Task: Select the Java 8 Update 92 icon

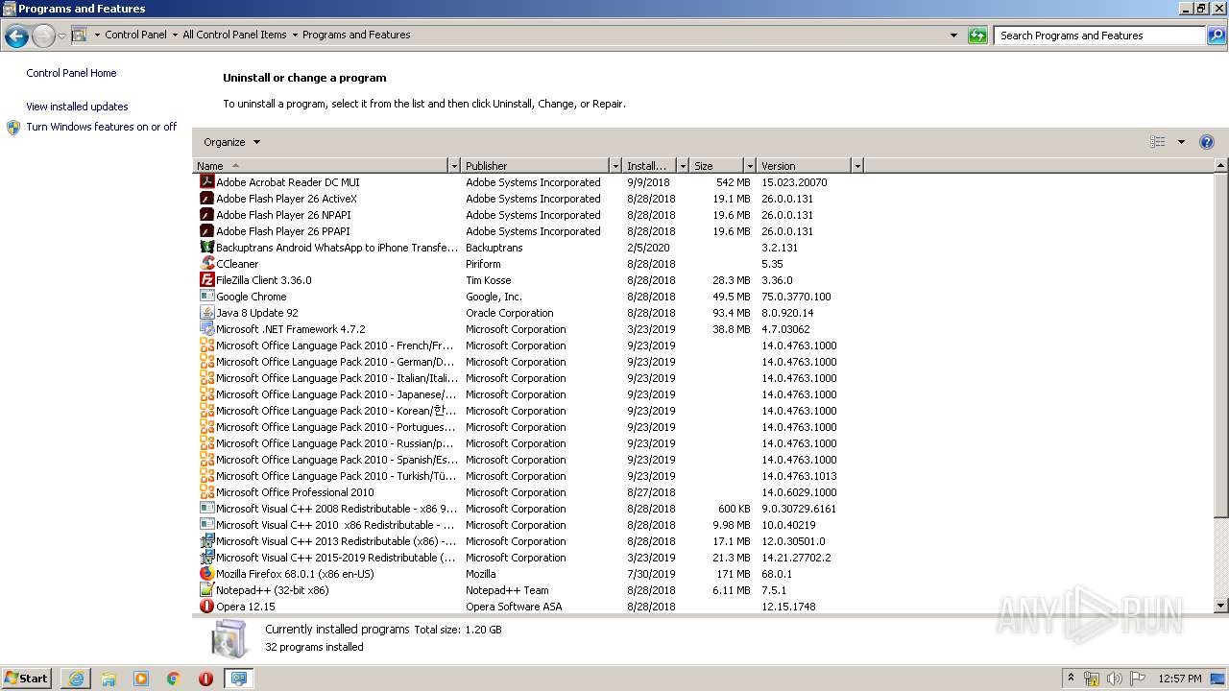Action: pos(206,312)
